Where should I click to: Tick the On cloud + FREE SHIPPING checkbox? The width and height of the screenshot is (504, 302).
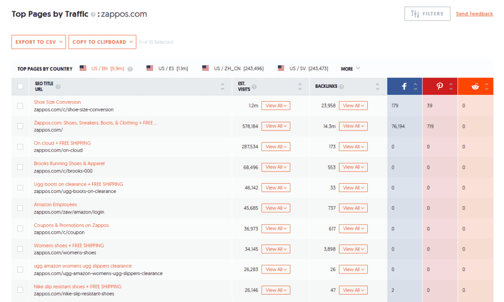20,147
